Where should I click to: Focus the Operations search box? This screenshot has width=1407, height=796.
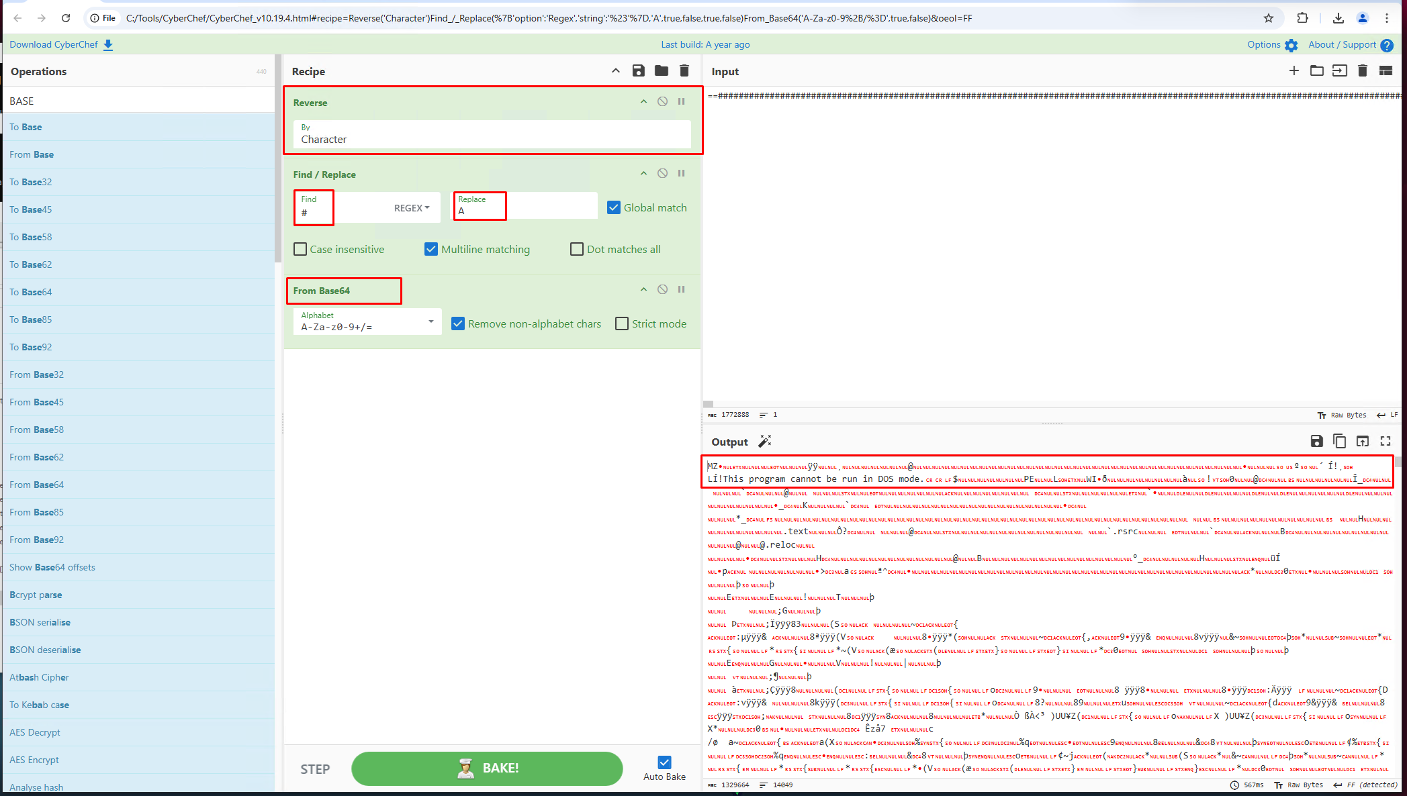[x=139, y=101]
